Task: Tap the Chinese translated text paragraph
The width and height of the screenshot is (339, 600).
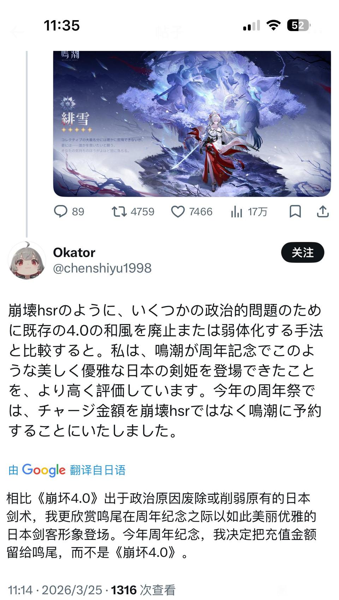Action: click(x=162, y=525)
